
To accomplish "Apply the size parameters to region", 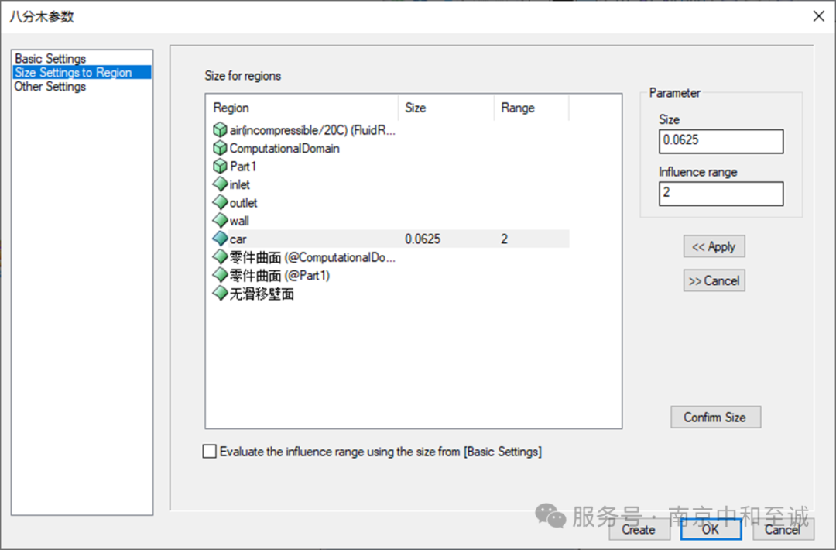I will (714, 246).
